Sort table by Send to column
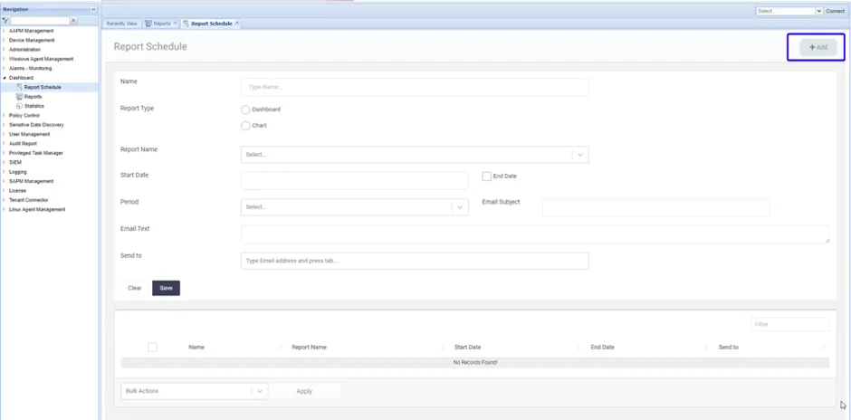 (729, 348)
